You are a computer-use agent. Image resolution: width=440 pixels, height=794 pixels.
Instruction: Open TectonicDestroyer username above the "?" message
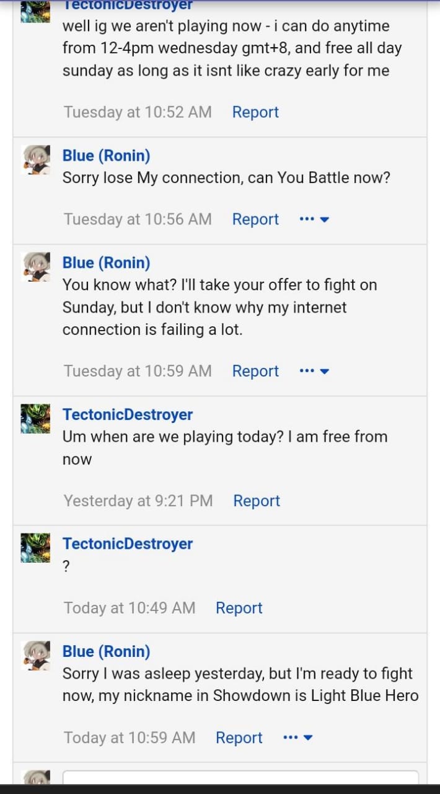128,544
